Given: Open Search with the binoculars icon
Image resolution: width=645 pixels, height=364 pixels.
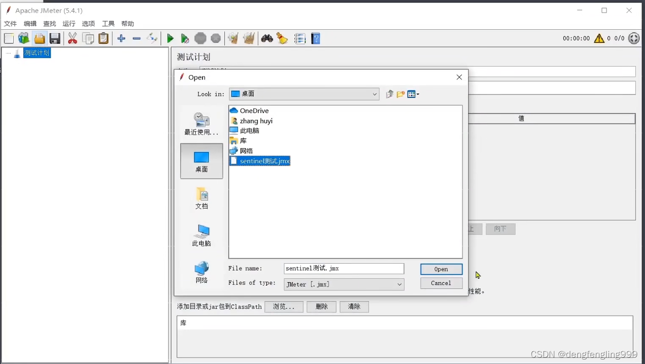Looking at the screenshot, I should tap(267, 38).
